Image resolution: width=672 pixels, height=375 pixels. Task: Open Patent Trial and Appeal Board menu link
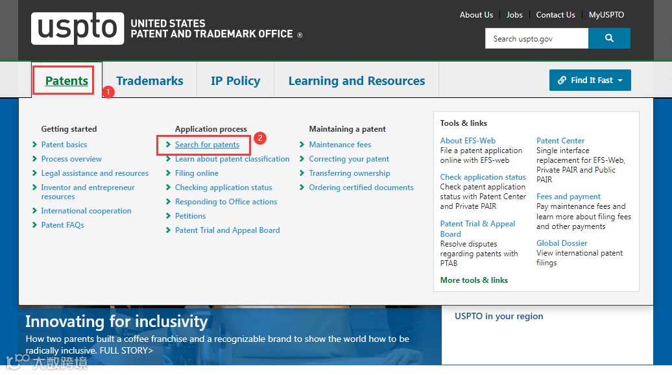[227, 230]
